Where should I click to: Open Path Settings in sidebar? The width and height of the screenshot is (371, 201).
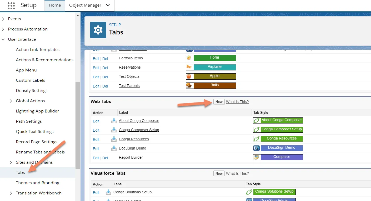pos(29,121)
